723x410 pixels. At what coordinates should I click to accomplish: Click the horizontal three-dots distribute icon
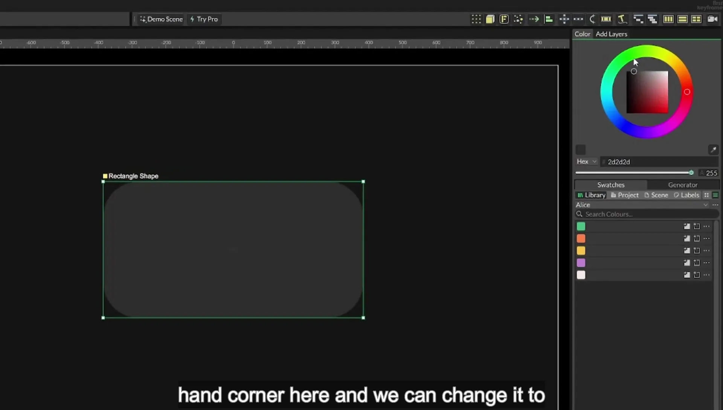tap(578, 19)
